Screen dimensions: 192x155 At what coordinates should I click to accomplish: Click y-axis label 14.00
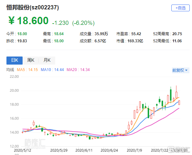click(14, 132)
